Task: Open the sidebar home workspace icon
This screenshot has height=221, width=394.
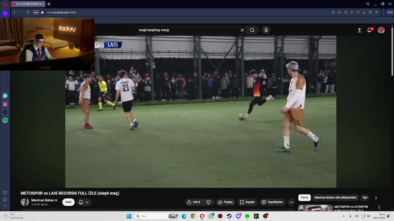Action: click(5, 13)
